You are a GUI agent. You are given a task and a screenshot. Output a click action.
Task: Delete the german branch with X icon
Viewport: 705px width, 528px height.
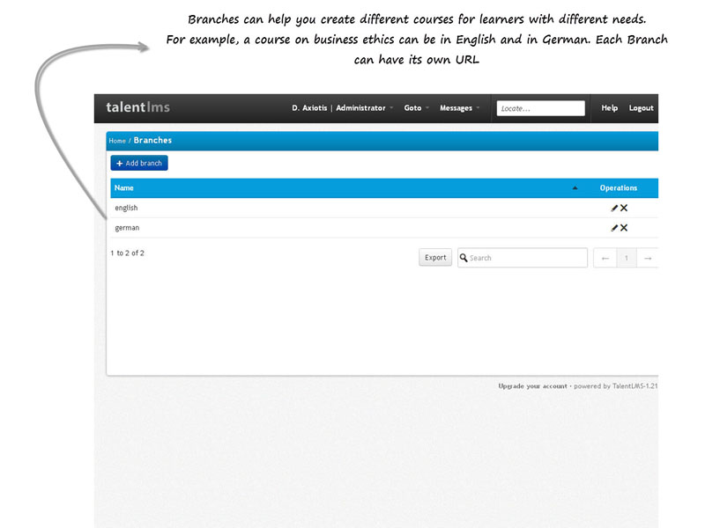(624, 228)
